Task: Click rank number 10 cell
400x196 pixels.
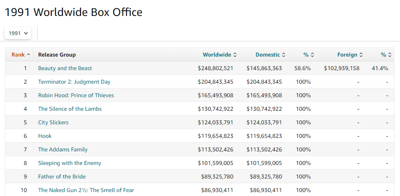Action: 24,190
